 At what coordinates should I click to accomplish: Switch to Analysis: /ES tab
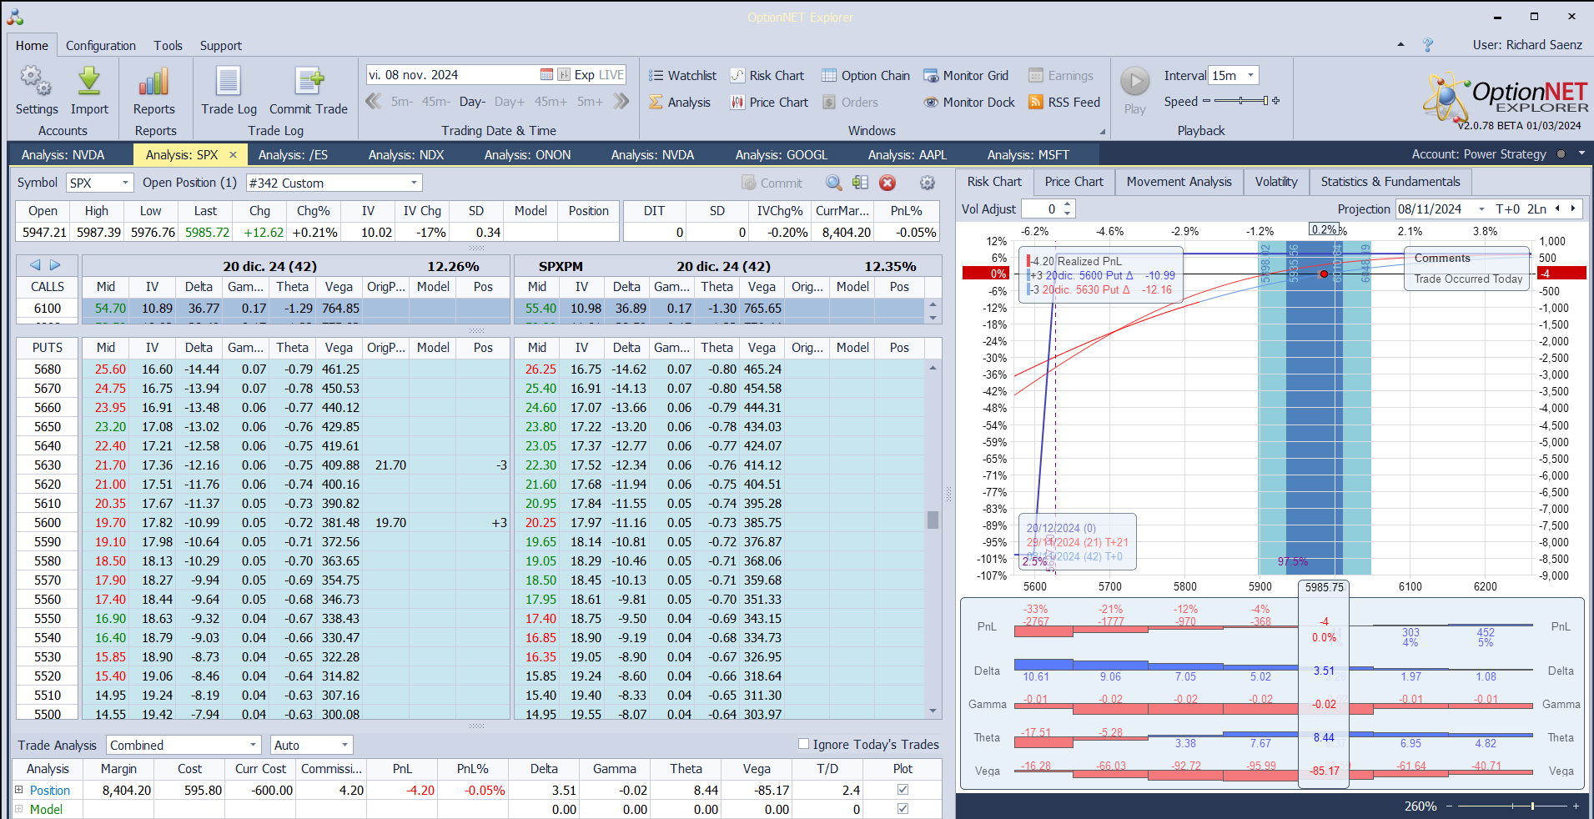pyautogui.click(x=293, y=154)
